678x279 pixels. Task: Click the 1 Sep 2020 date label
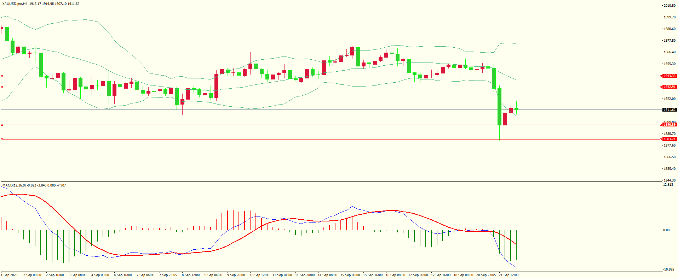[x=10, y=275]
